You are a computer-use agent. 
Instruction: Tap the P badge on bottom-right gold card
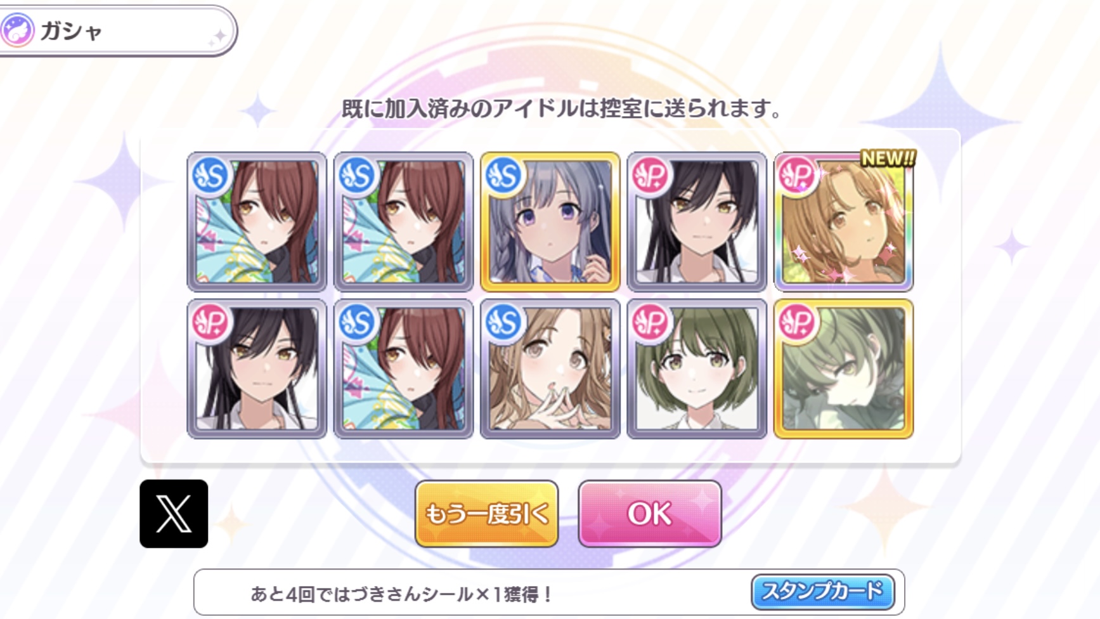(x=796, y=322)
